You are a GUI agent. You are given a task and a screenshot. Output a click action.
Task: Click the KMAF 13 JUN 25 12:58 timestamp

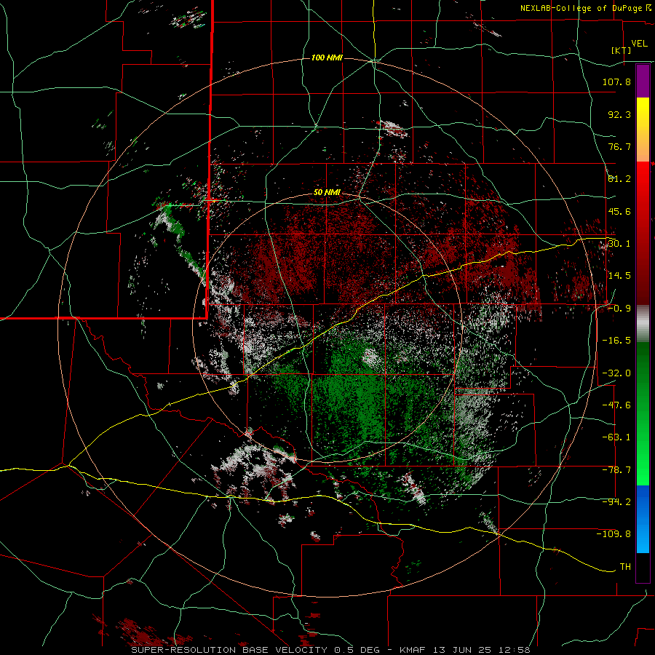(x=465, y=650)
